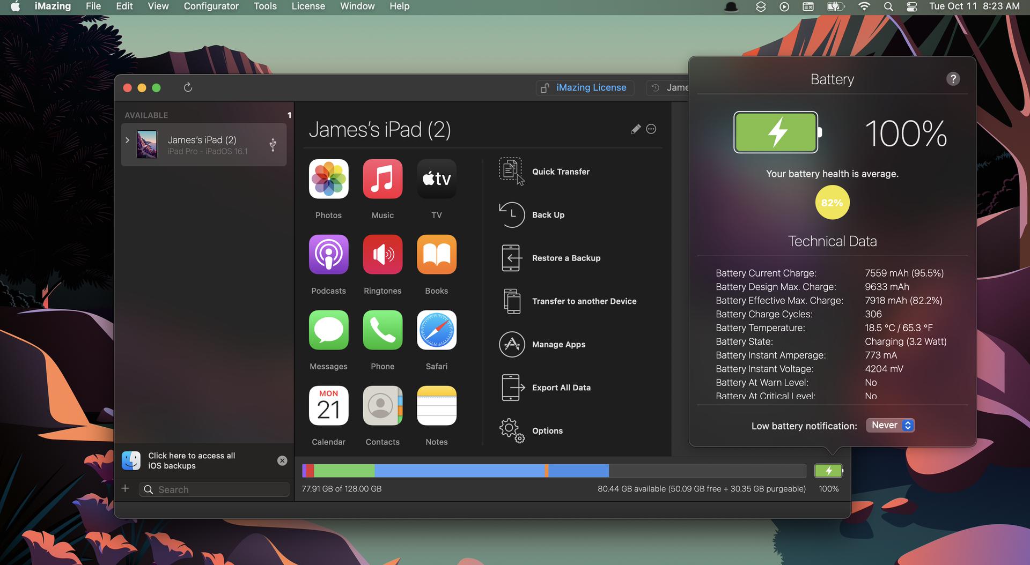1030x565 pixels.
Task: Open Manage Apps
Action: (x=542, y=344)
